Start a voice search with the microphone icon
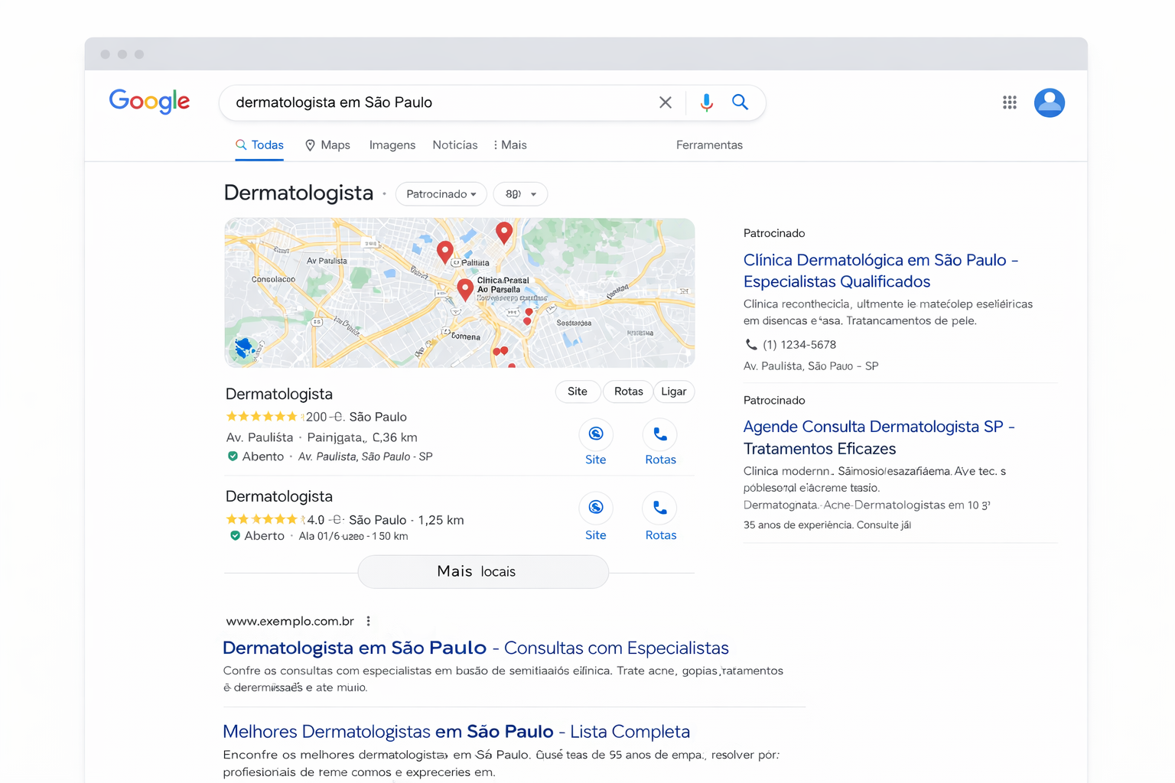The image size is (1175, 783). tap(705, 102)
